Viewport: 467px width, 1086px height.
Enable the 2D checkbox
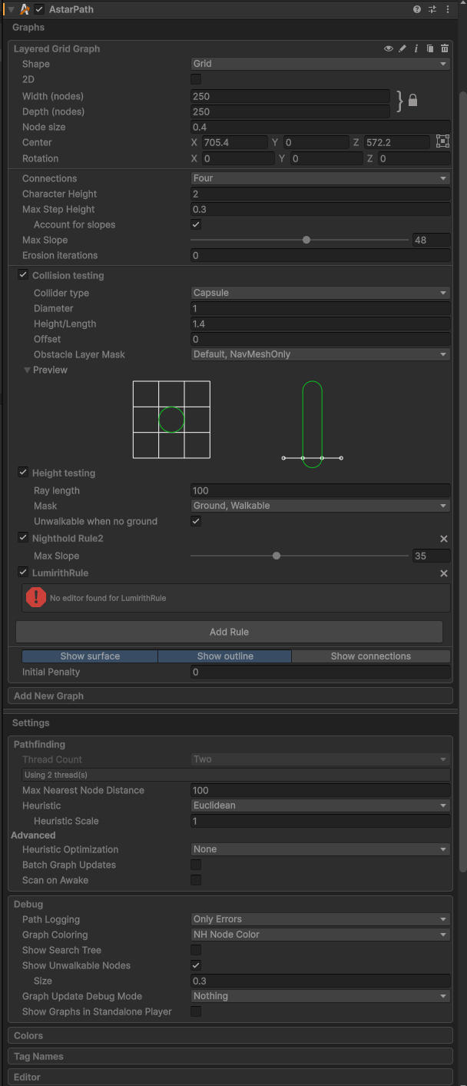point(196,79)
